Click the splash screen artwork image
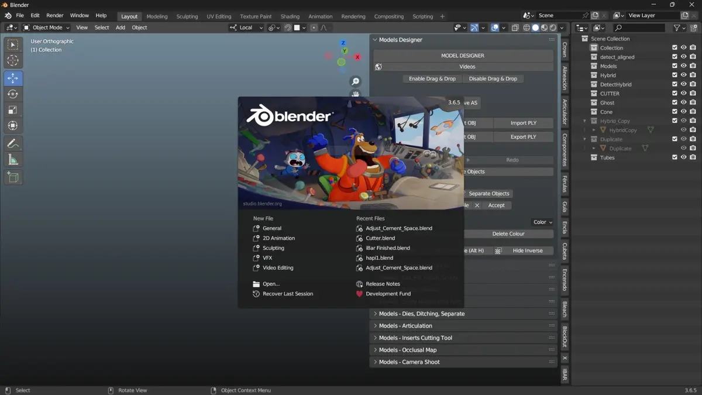The width and height of the screenshot is (702, 395). pos(351,153)
